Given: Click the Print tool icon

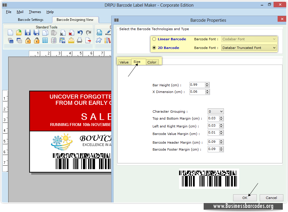Looking at the screenshot, I should coord(79,40).
